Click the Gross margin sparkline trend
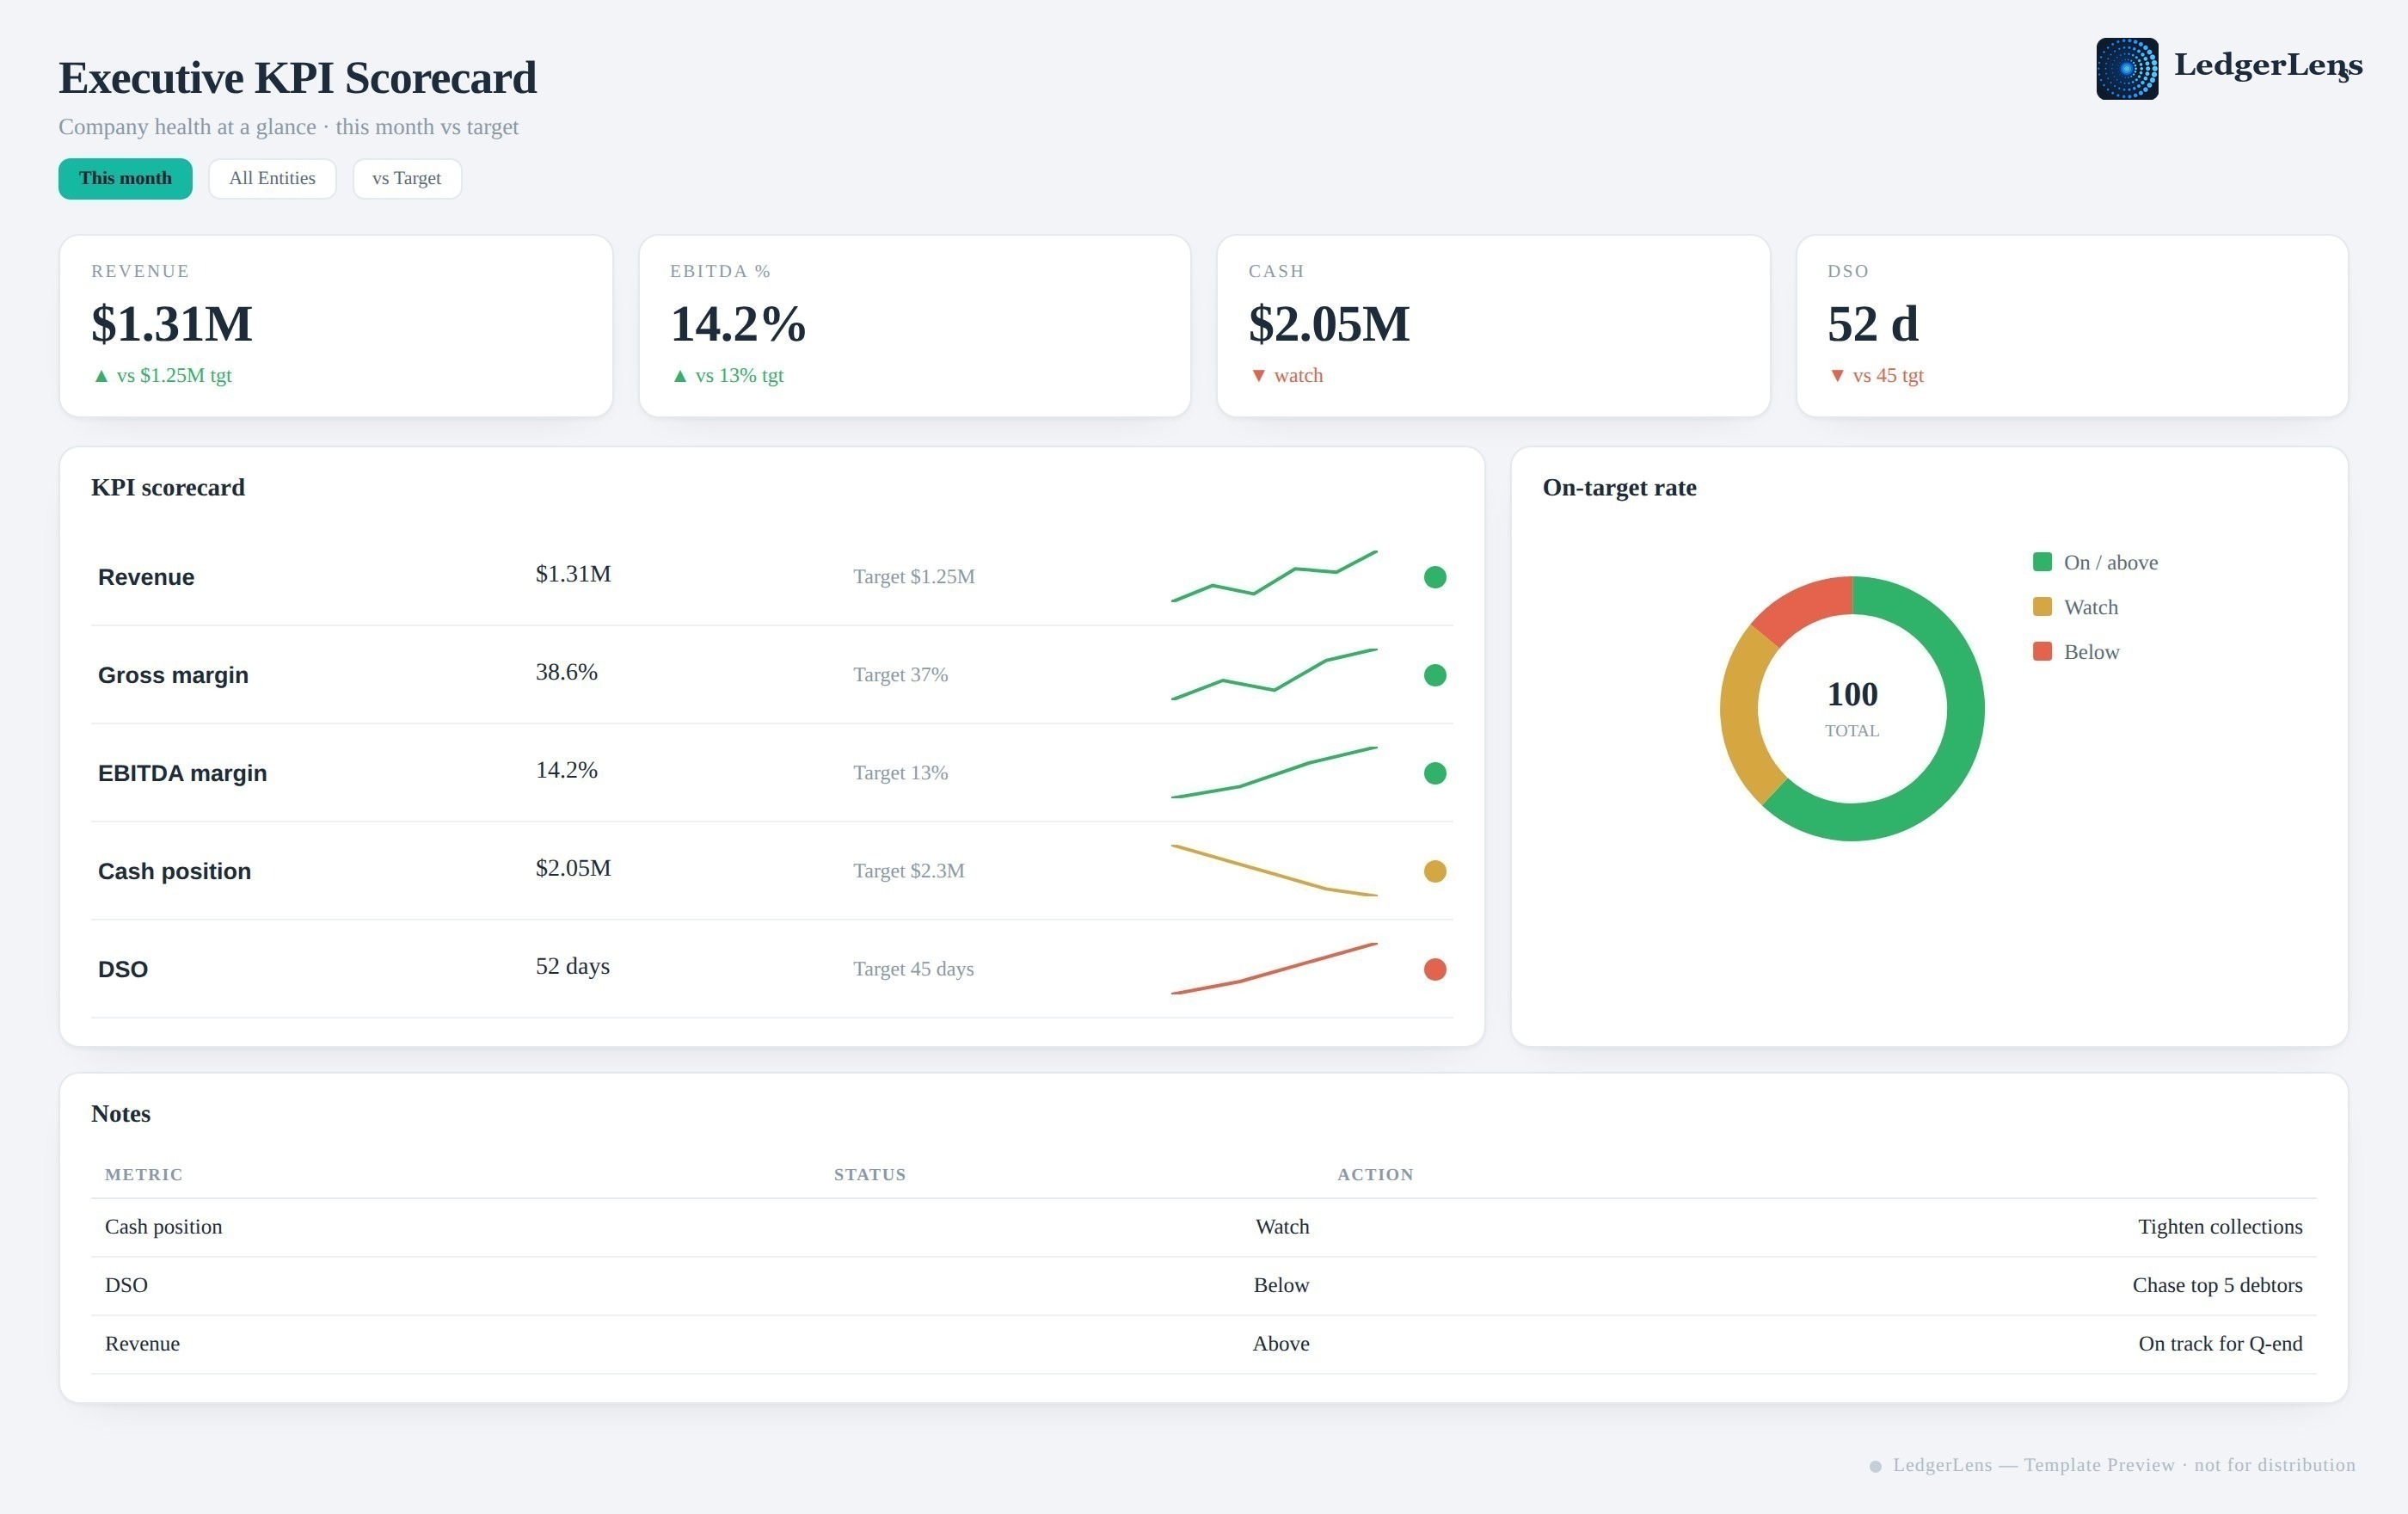Screen dimensions: 2408x1514 (x=1274, y=674)
